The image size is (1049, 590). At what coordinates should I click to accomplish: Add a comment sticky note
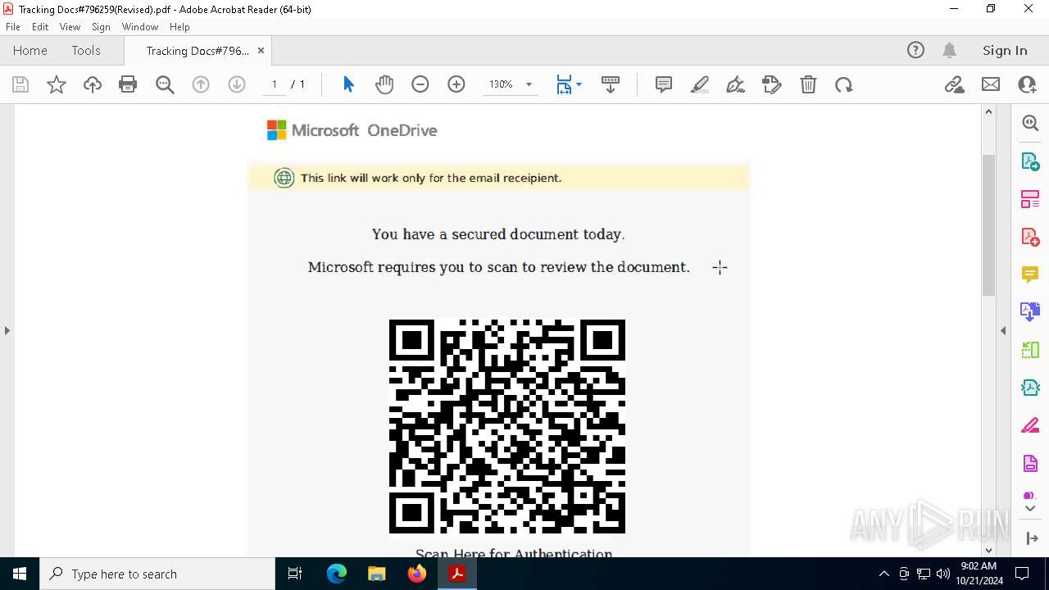click(664, 84)
